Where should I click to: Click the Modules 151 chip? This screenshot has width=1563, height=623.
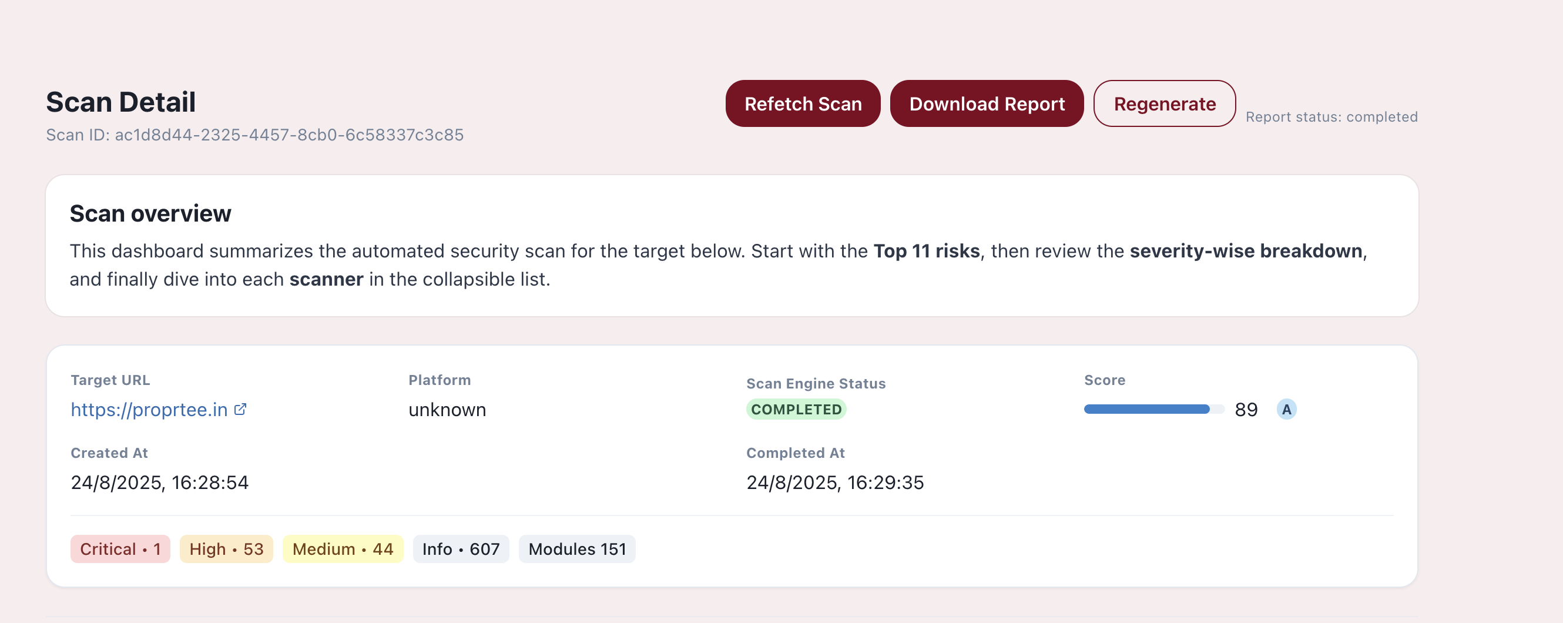(576, 549)
